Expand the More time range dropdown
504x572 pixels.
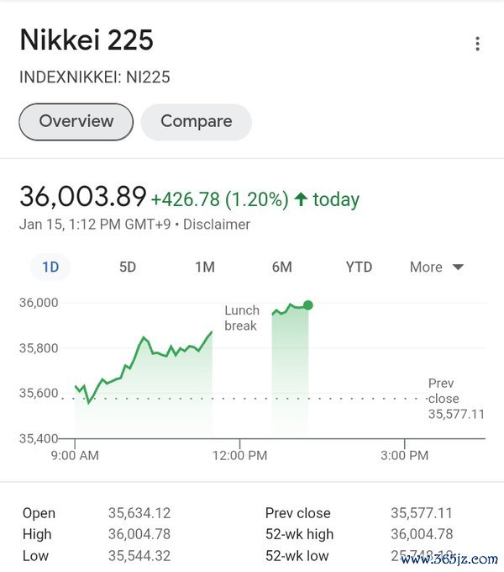coord(437,267)
